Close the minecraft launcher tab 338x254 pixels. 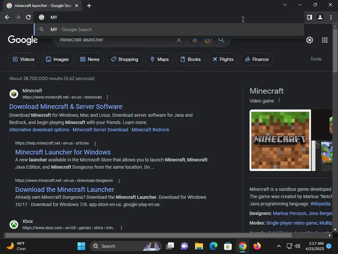point(77,6)
